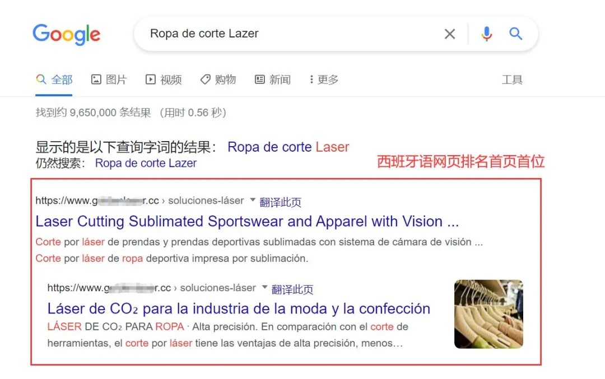Image resolution: width=605 pixels, height=379 pixels.
Task: Open corrected query Ropa de corte Laser
Action: [288, 147]
